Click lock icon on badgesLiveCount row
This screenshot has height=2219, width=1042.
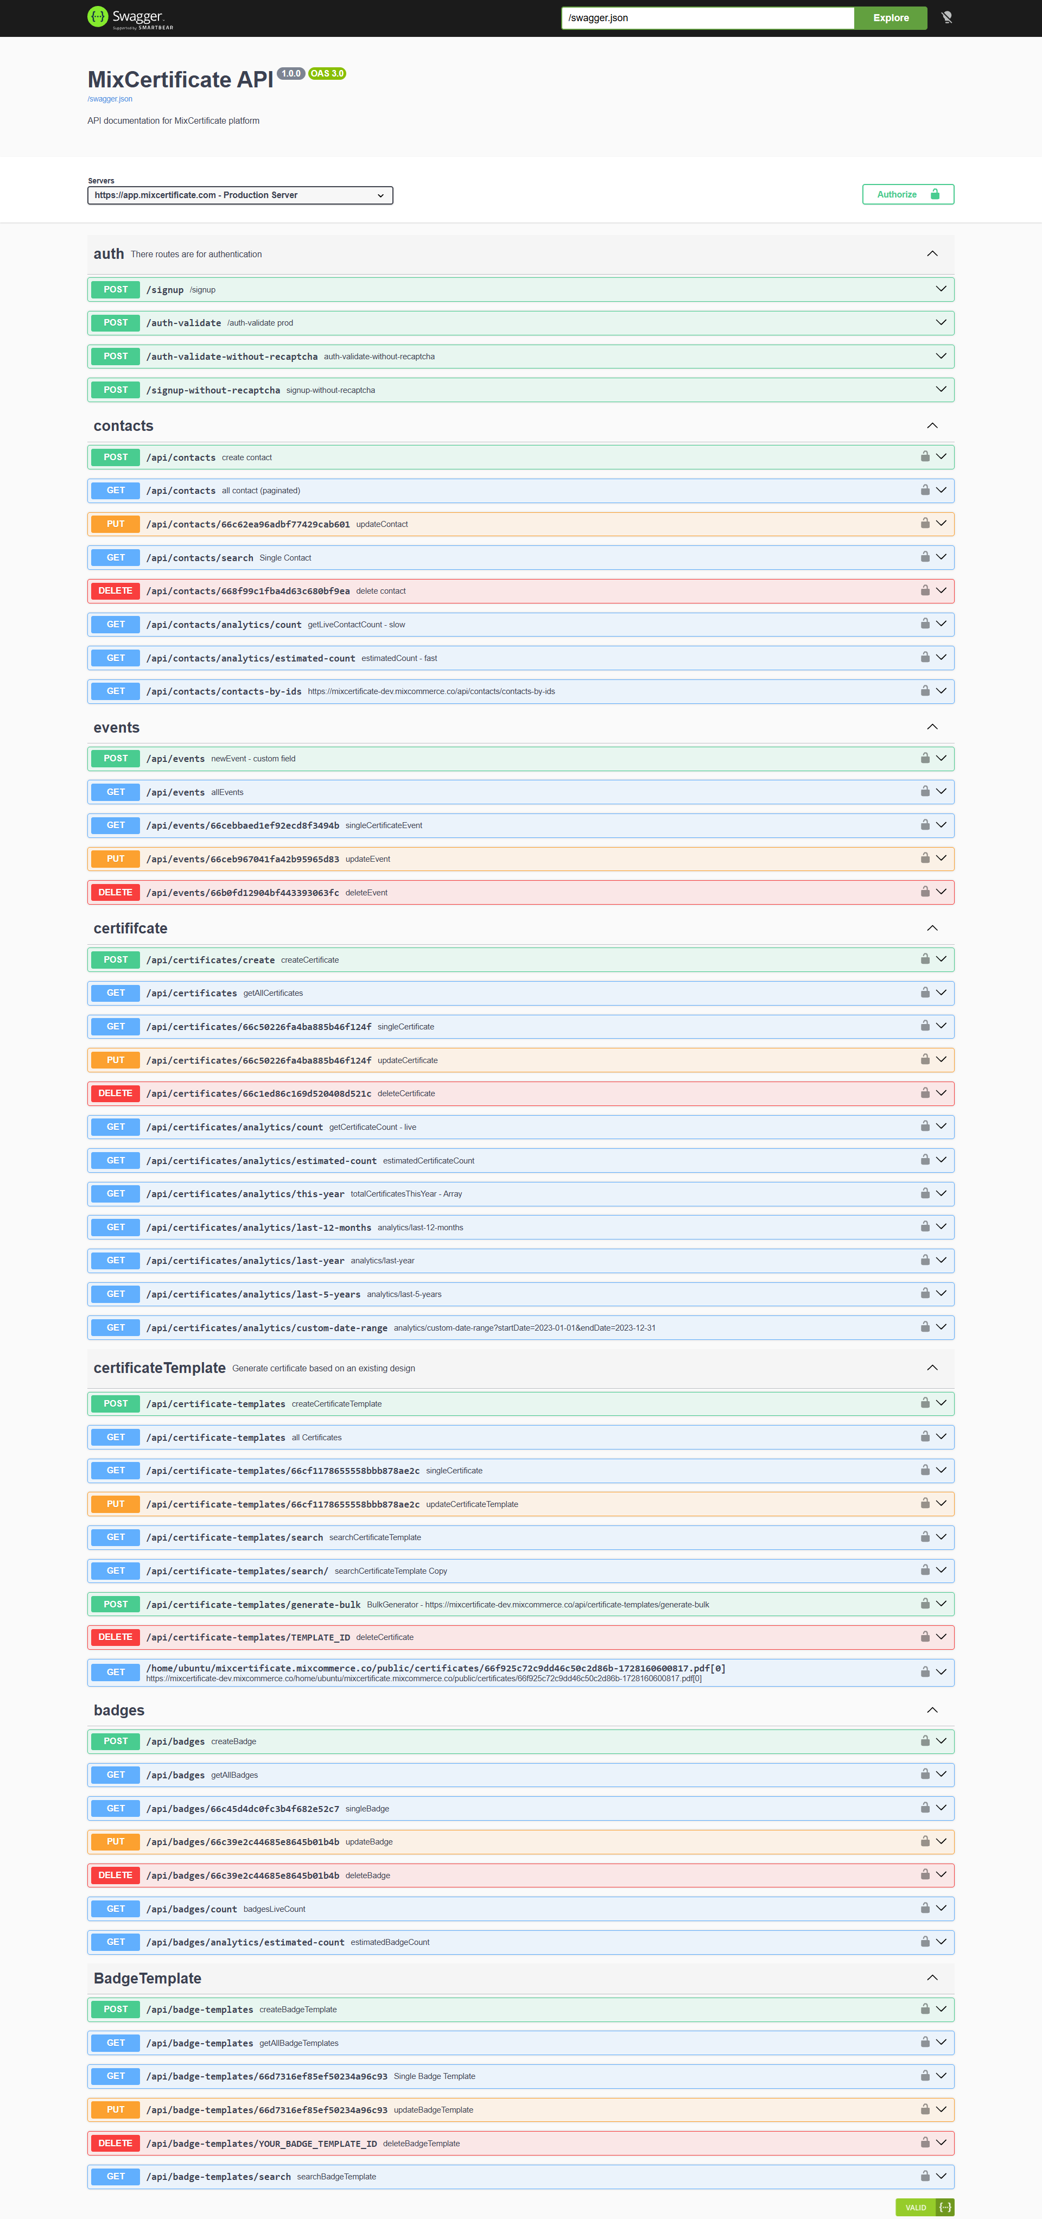925,1909
